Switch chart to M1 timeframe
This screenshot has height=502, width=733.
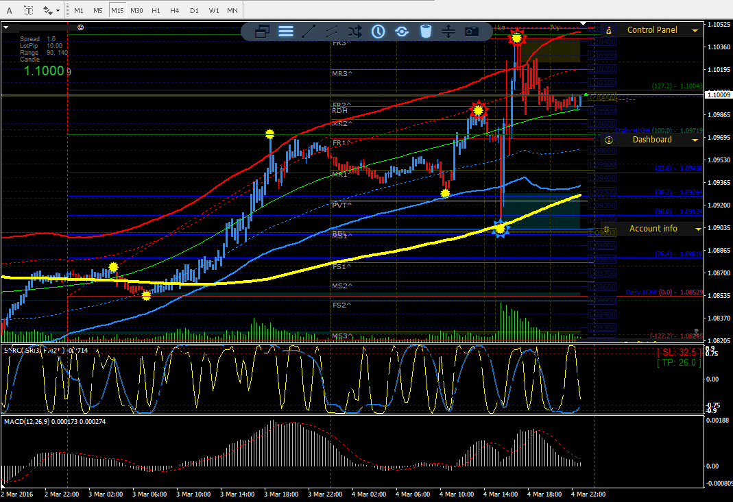tap(79, 10)
